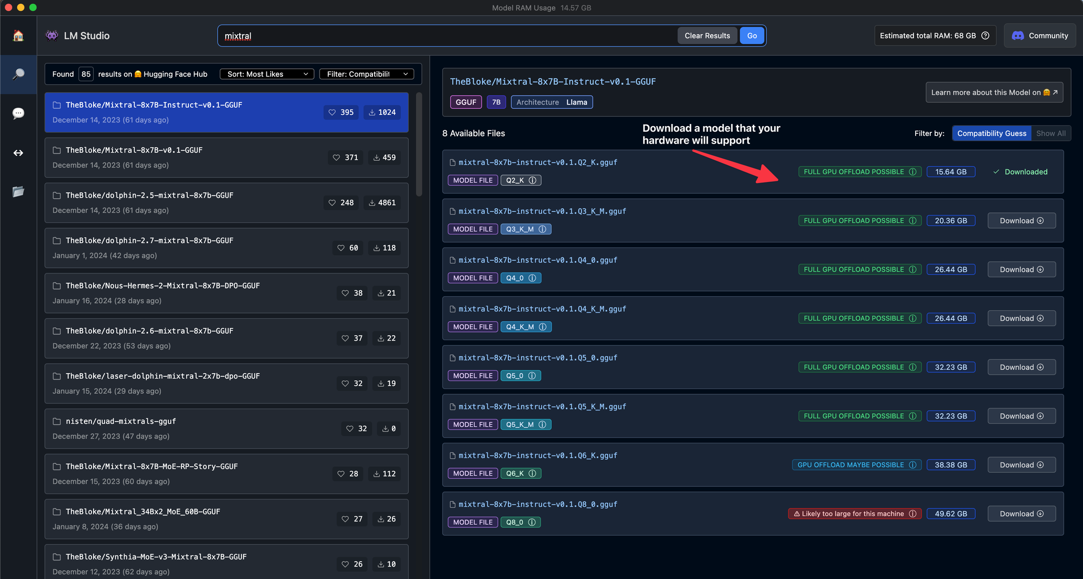The height and width of the screenshot is (579, 1083).
Task: Click the Downloaded status label
Action: click(x=1020, y=172)
